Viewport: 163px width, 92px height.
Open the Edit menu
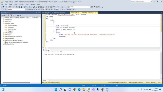click(6, 4)
